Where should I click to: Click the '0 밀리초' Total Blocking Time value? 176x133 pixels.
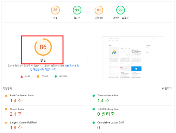(x=106, y=114)
